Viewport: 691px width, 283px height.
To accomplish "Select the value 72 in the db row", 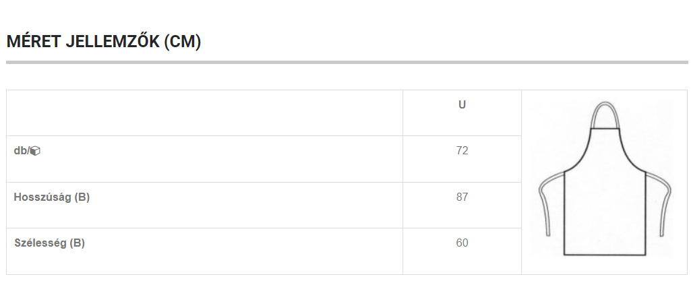I will pyautogui.click(x=462, y=151).
